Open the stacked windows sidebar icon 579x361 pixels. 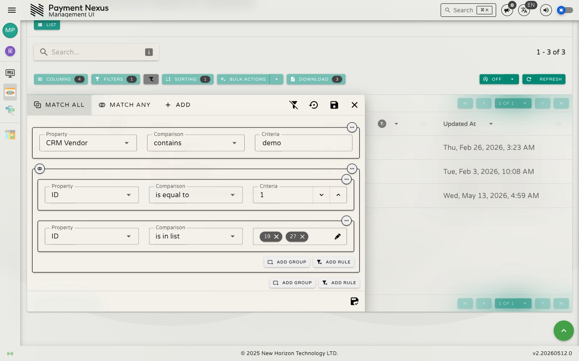(10, 110)
